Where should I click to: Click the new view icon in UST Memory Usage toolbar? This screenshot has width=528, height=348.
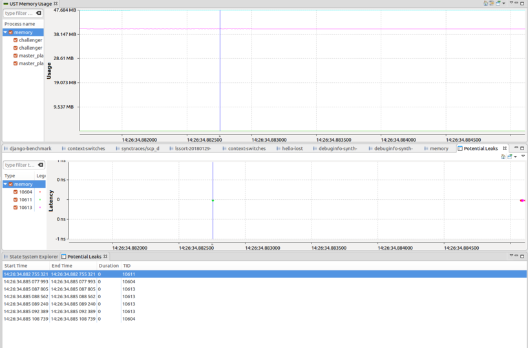coord(498,4)
